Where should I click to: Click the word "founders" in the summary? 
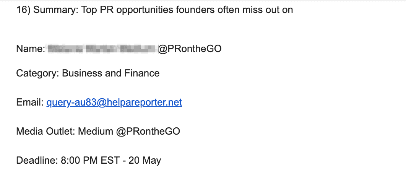pos(195,10)
